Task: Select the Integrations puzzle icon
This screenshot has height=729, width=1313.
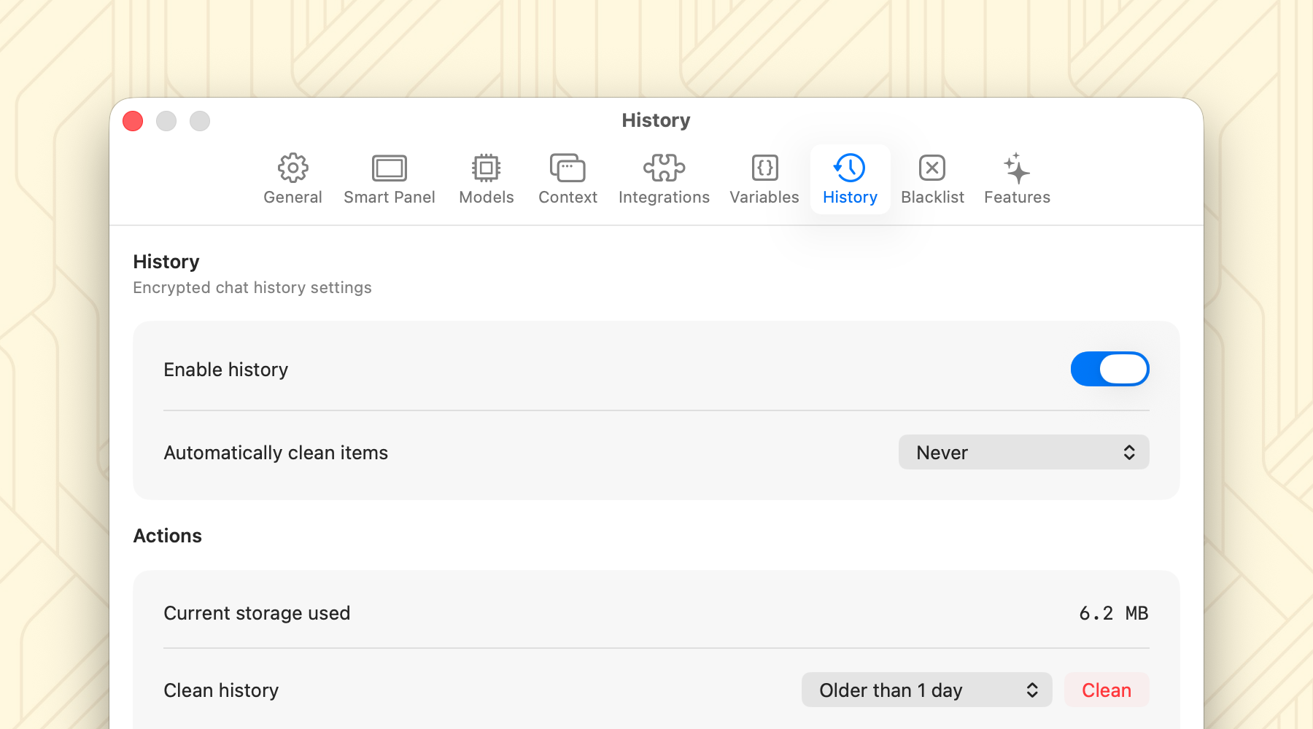Action: click(663, 167)
